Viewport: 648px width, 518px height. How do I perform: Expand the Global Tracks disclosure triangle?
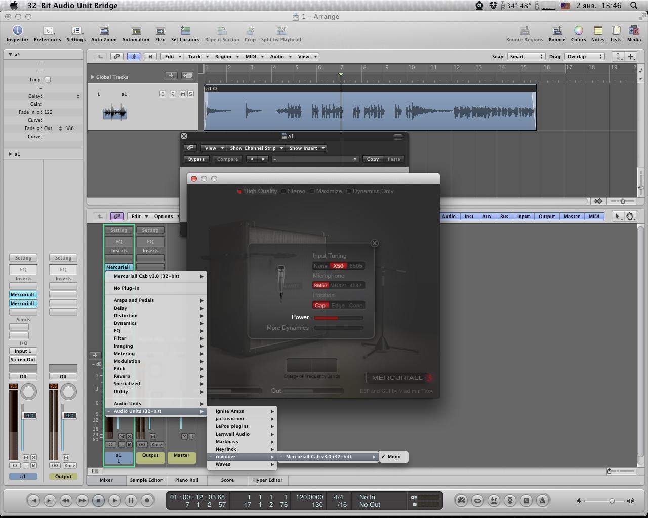93,77
